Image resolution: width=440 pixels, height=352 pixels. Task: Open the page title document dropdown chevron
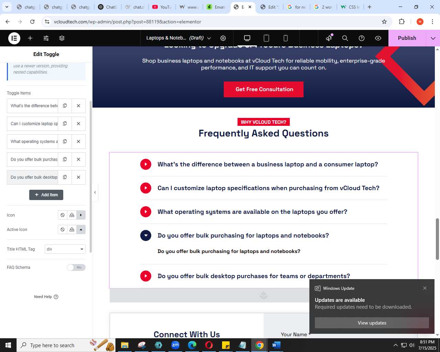209,38
